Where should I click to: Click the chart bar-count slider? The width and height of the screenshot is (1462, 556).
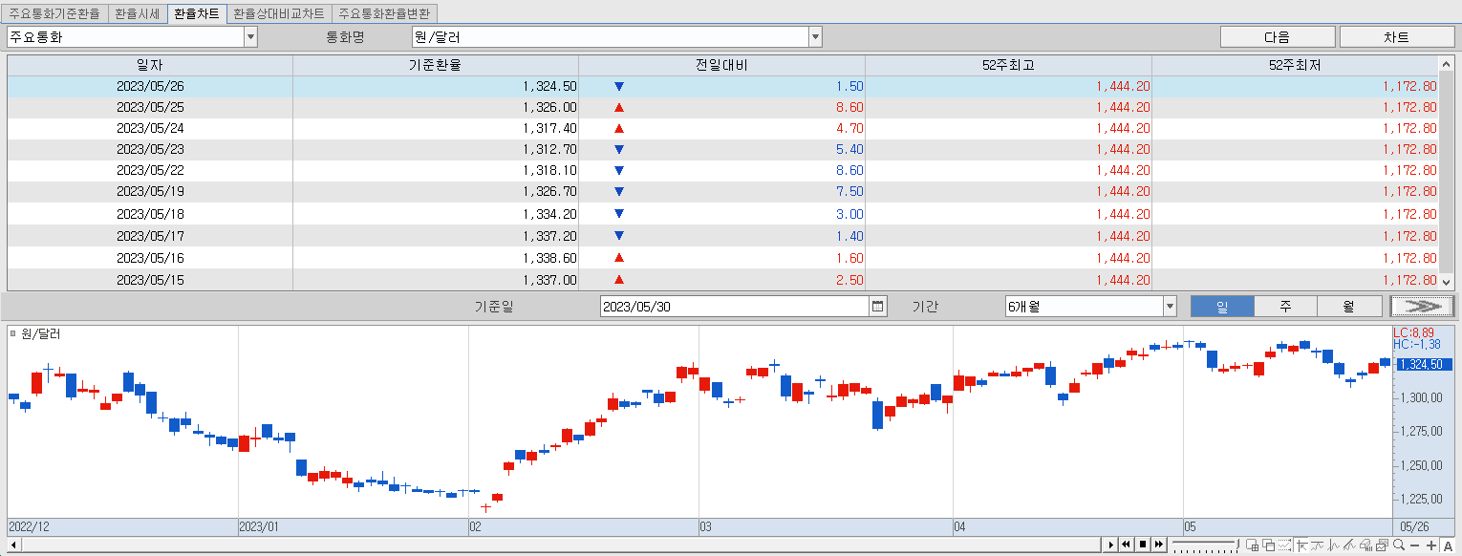click(1205, 545)
